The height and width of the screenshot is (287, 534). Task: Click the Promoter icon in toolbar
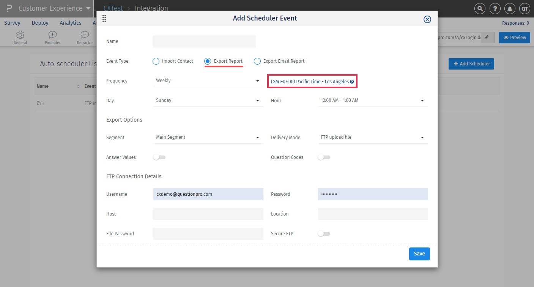52,35
